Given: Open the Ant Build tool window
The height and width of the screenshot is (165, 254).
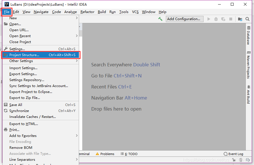Looking at the screenshot, I should coord(248,94).
